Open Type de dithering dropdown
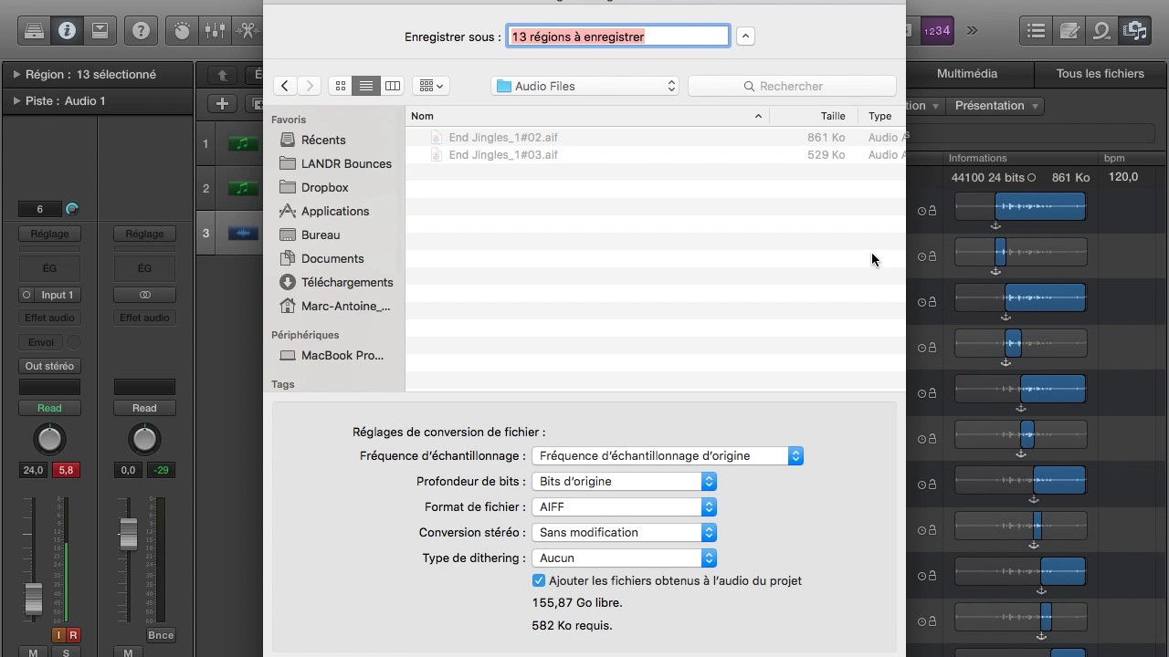 pyautogui.click(x=622, y=558)
